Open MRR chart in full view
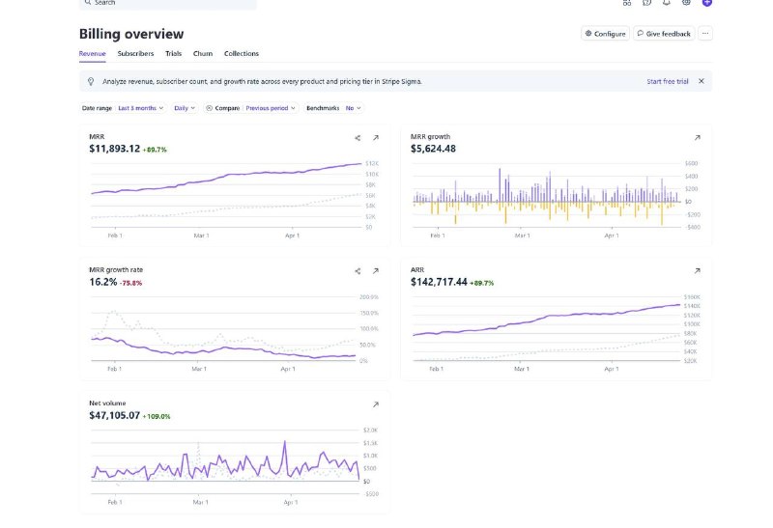This screenshot has height=528, width=773. (376, 138)
